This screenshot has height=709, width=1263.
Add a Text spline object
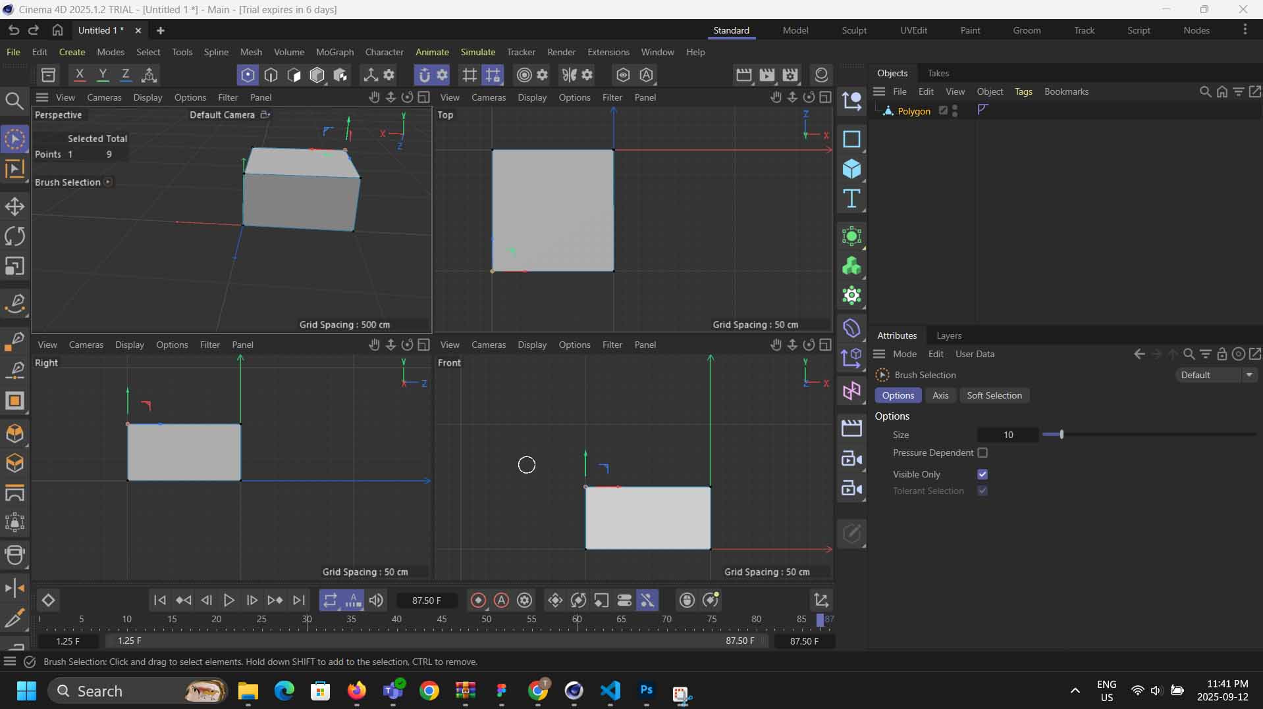point(851,199)
